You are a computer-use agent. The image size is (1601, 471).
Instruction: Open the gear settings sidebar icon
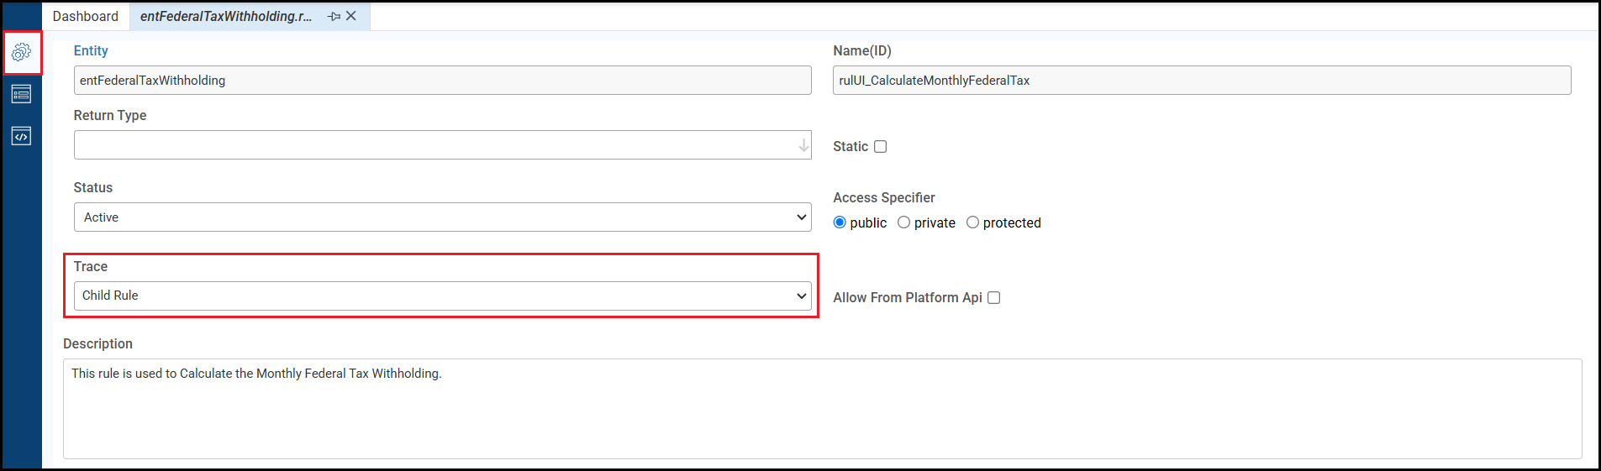[22, 52]
